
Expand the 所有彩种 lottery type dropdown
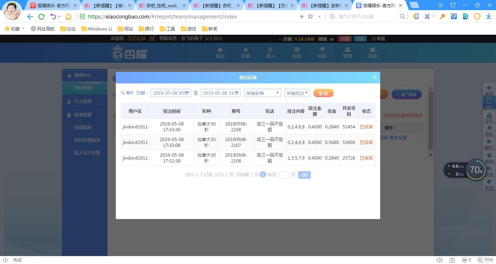(262, 93)
